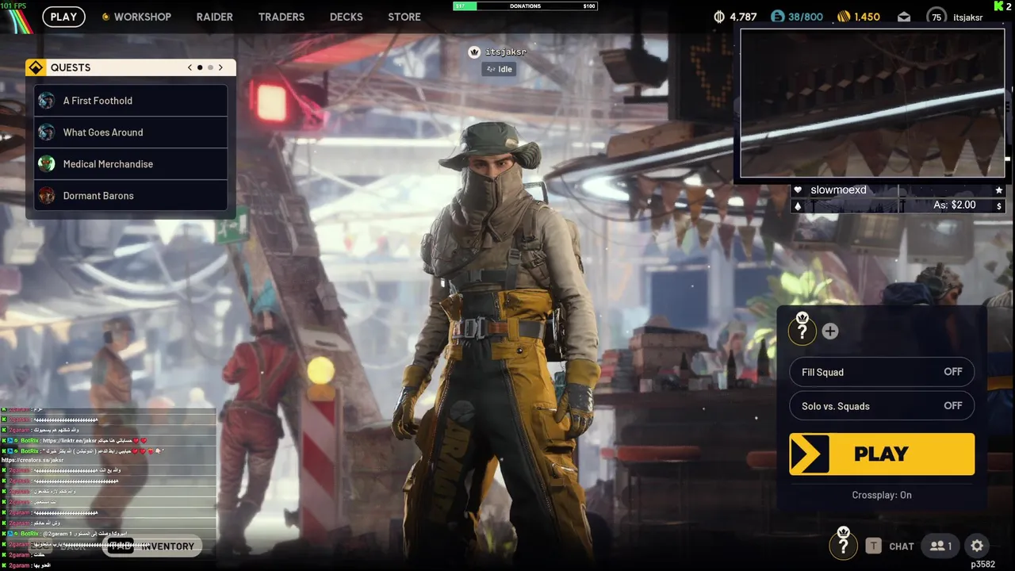This screenshot has height=571, width=1015.
Task: Click the Dormant Barons trader portrait
Action: tap(47, 196)
